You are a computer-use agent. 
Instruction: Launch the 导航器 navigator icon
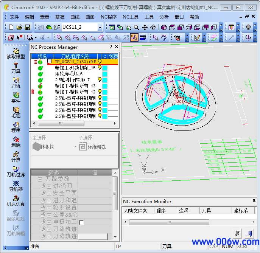click(x=16, y=183)
